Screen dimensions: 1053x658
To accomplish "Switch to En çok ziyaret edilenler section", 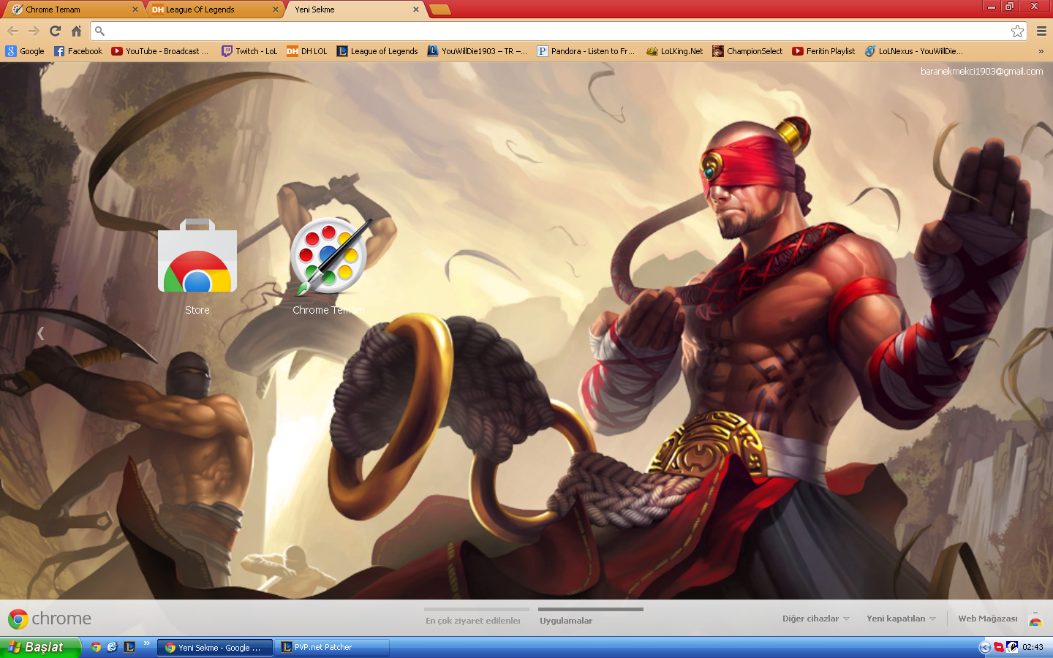I will [473, 621].
